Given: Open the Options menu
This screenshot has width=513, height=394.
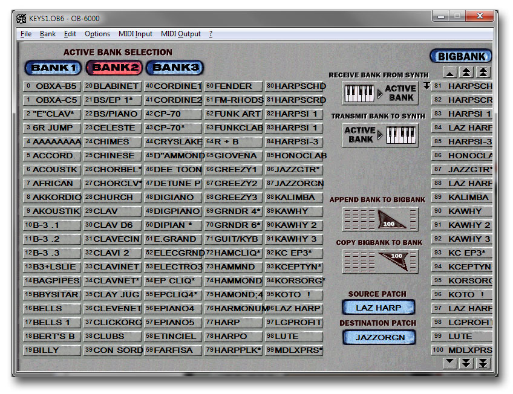Looking at the screenshot, I should click(97, 34).
